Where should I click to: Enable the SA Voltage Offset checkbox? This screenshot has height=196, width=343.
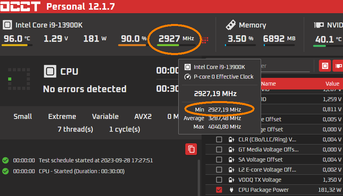(x=219, y=160)
